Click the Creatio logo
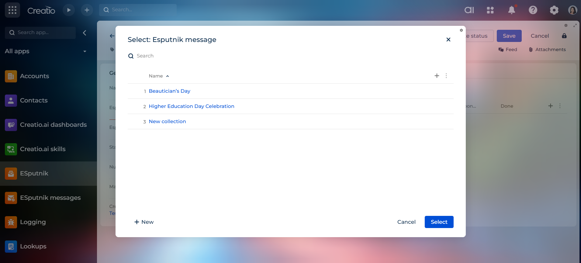The height and width of the screenshot is (263, 581). 41,10
